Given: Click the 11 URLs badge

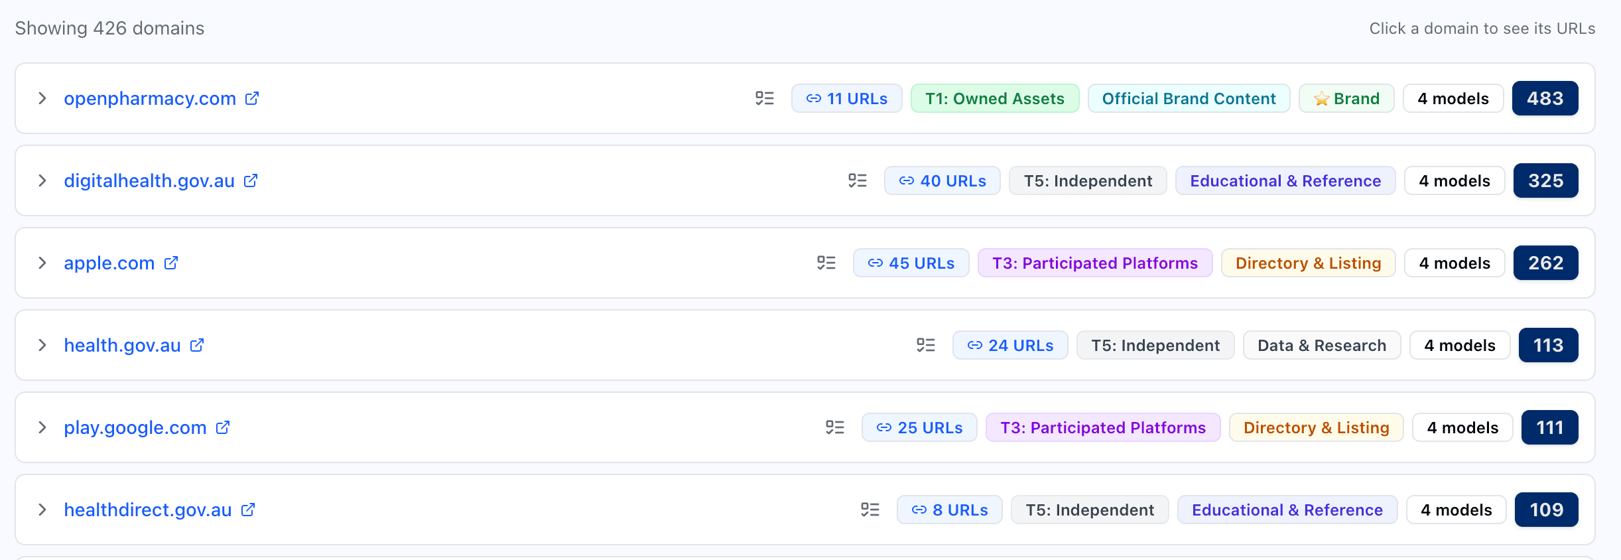Looking at the screenshot, I should [x=847, y=98].
